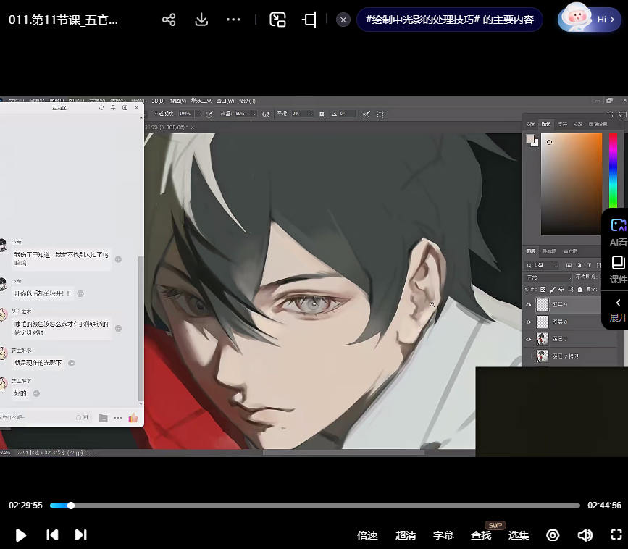Open the AI assistant Hi button

589,20
